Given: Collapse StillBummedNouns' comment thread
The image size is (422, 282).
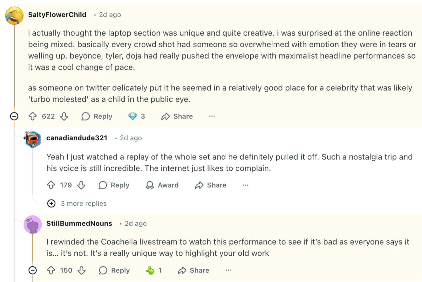Looking at the screenshot, I should [32, 270].
